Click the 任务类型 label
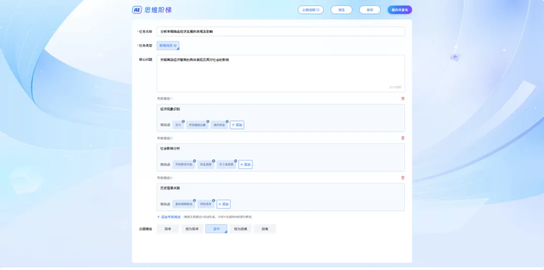 pos(145,46)
